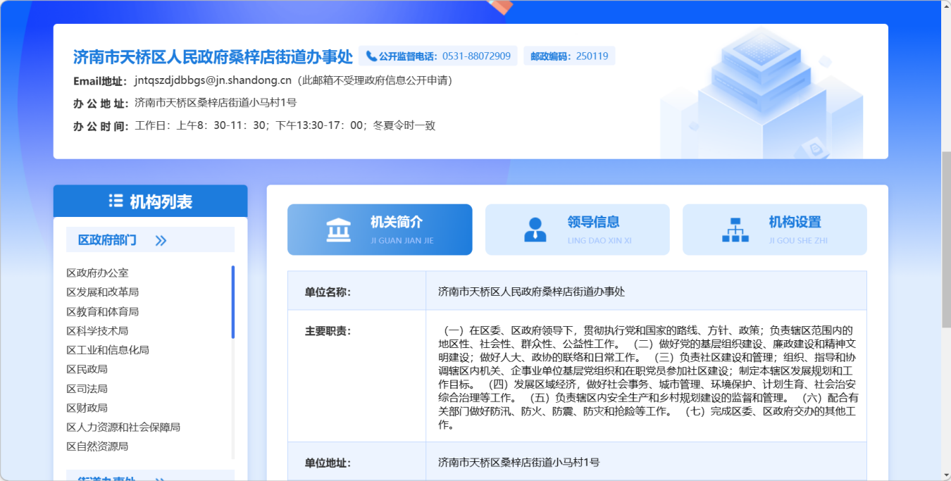Click the office hours text 工作日:上午8:30-11:30
Image resolution: width=951 pixels, height=481 pixels.
(x=201, y=126)
